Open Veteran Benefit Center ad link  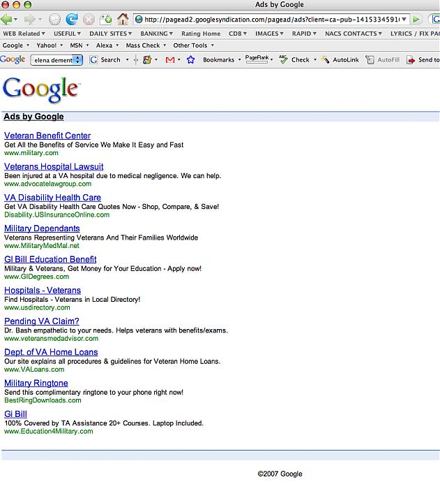click(x=47, y=136)
